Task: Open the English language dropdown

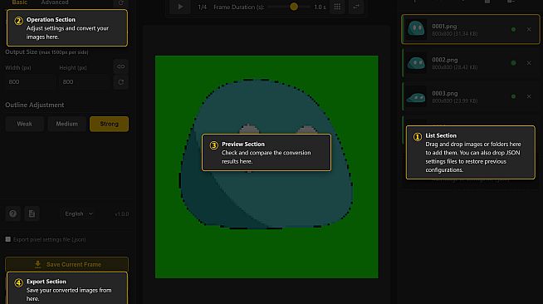Action: click(x=79, y=214)
